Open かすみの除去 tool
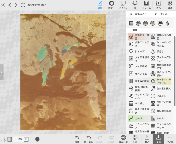The image size is (176, 144). click(x=139, y=81)
